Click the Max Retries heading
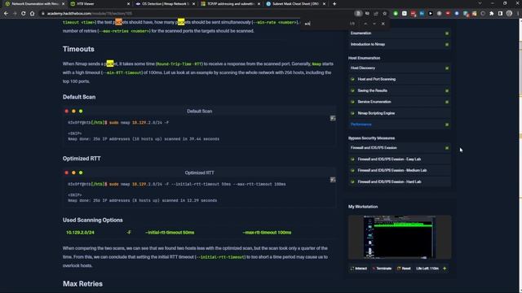The height and width of the screenshot is (293, 522). pyautogui.click(x=82, y=284)
